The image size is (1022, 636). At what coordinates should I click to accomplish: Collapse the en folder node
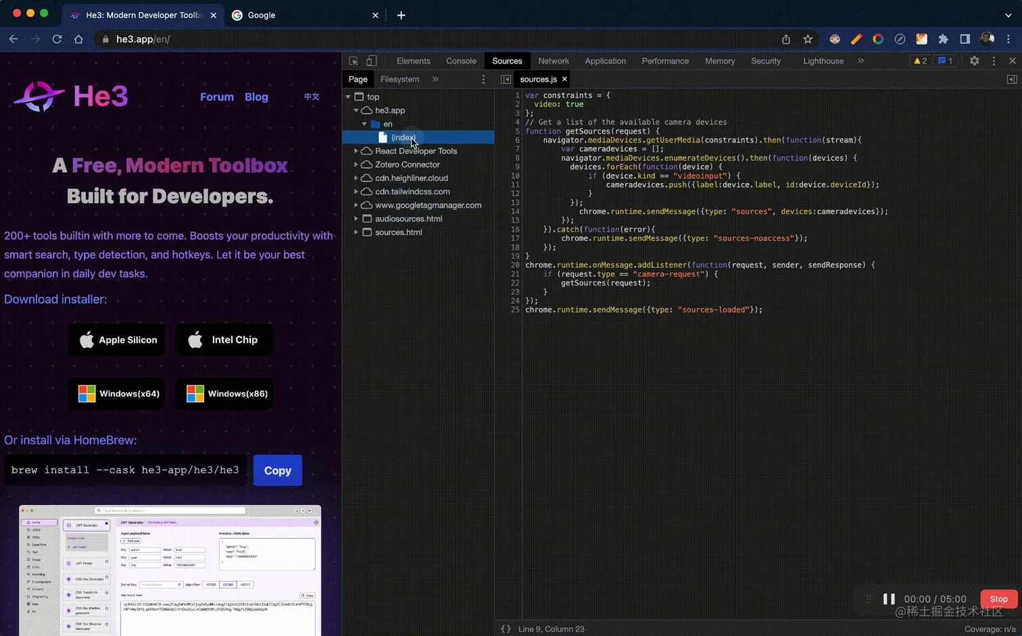pos(364,124)
